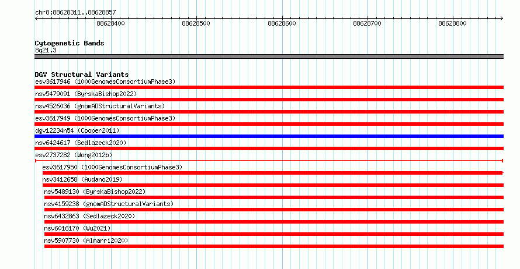Click the red bar under nsv5907730 Almarri2020
Image resolution: width=520 pixels, height=269 pixels.
(274, 246)
